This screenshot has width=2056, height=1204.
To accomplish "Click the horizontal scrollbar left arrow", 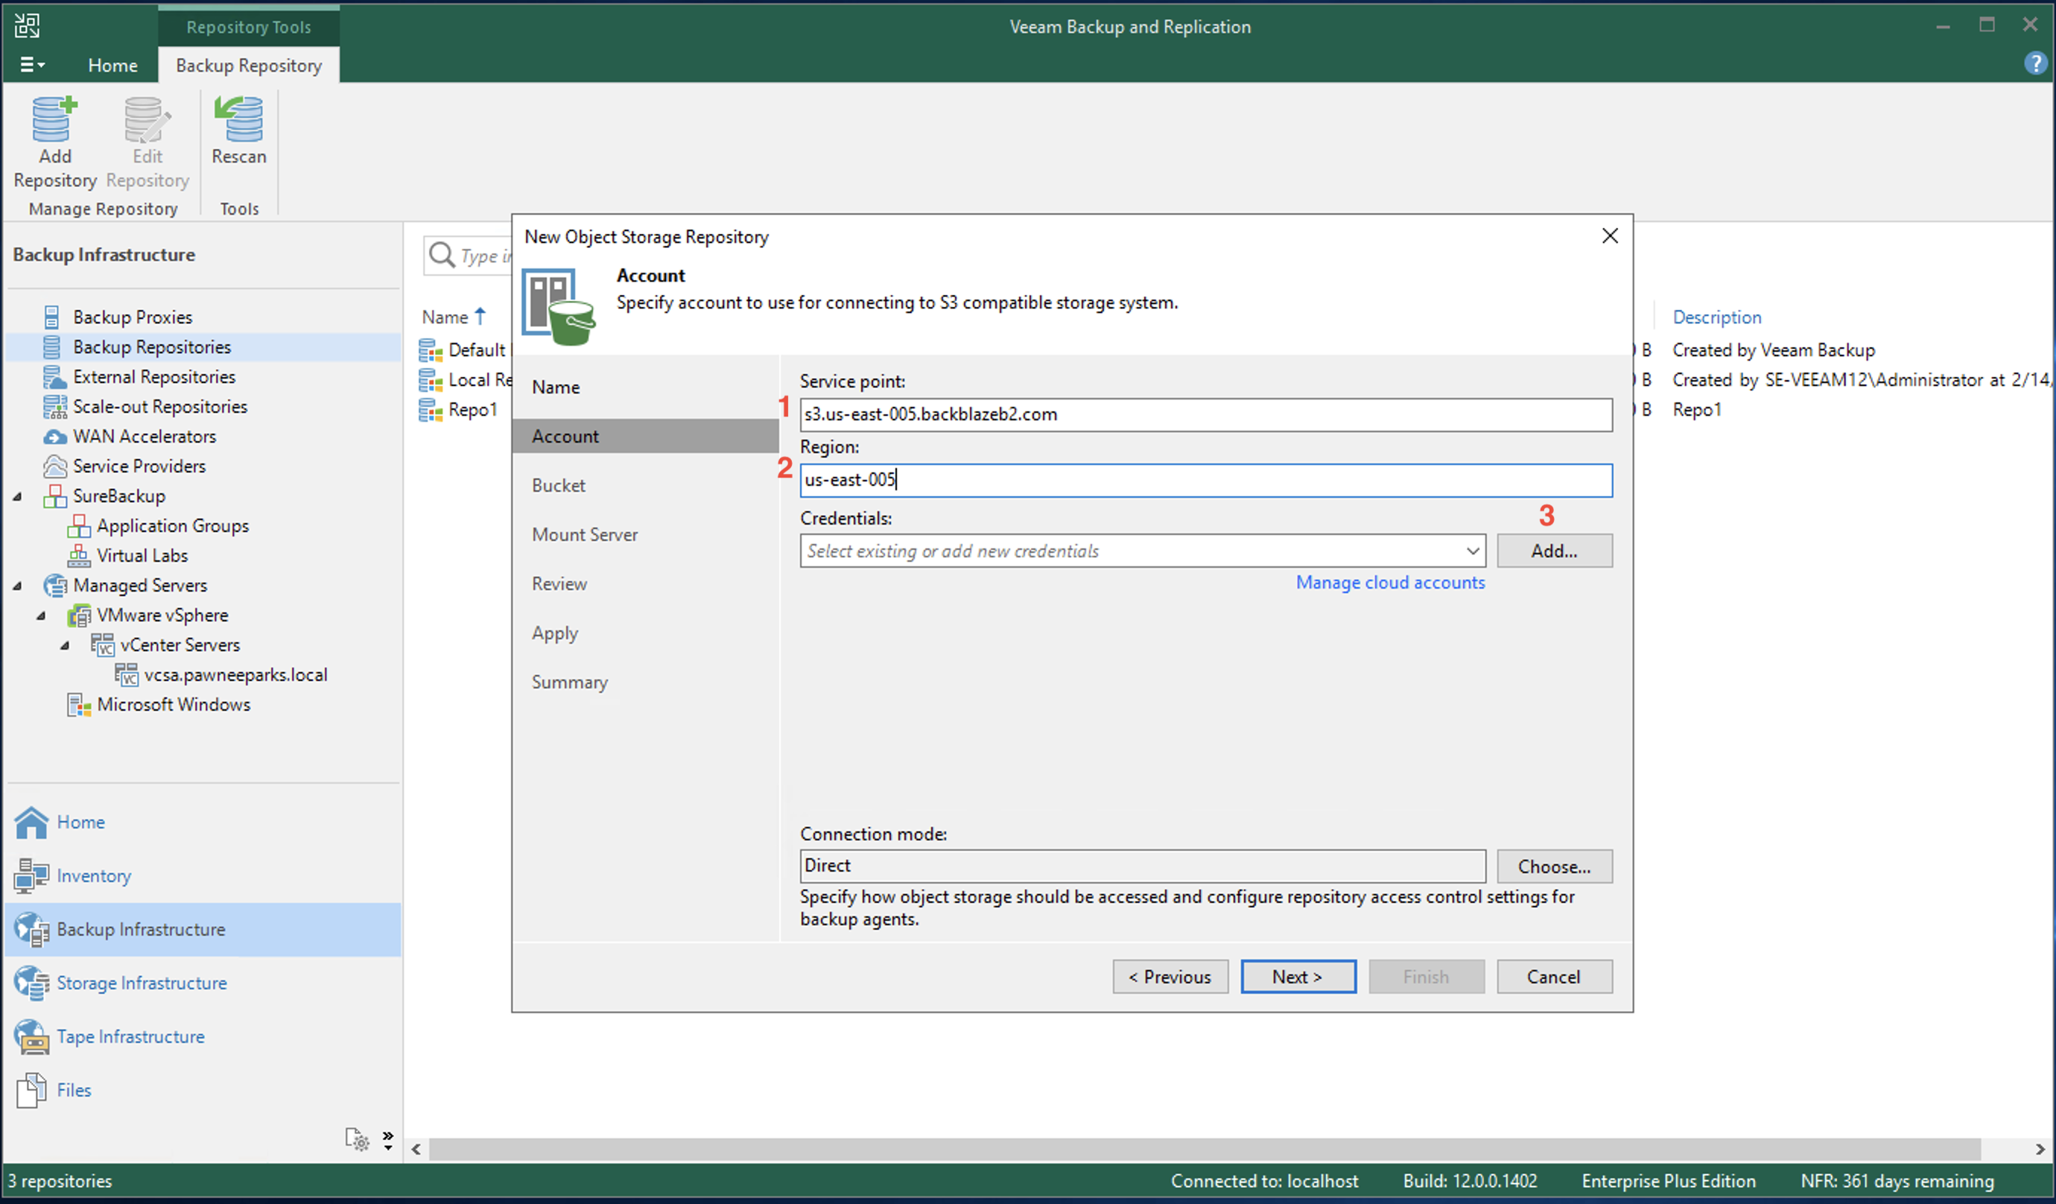I will coord(416,1150).
